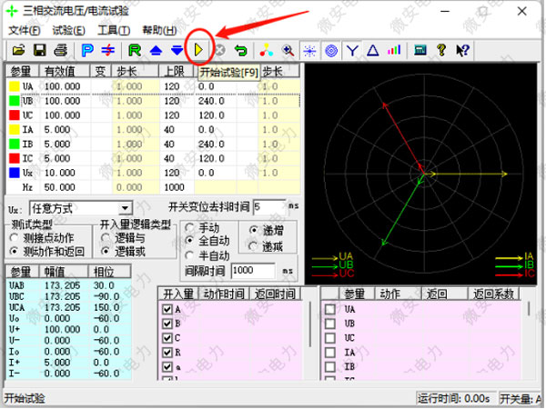This screenshot has height=409, width=546.
Task: Click the green R toolbar icon
Action: 135,49
